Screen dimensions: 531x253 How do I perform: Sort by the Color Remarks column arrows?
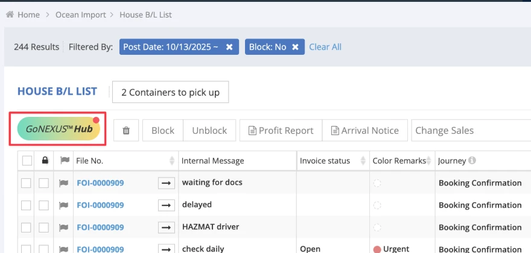pyautogui.click(x=429, y=161)
